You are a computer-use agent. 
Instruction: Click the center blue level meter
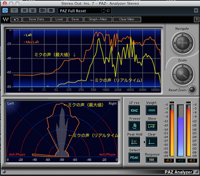(x=180, y=130)
